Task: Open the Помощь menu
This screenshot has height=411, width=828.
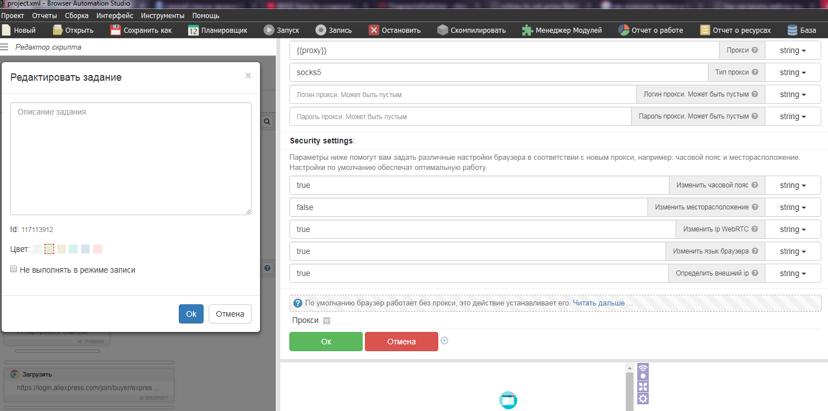Action: coord(206,15)
